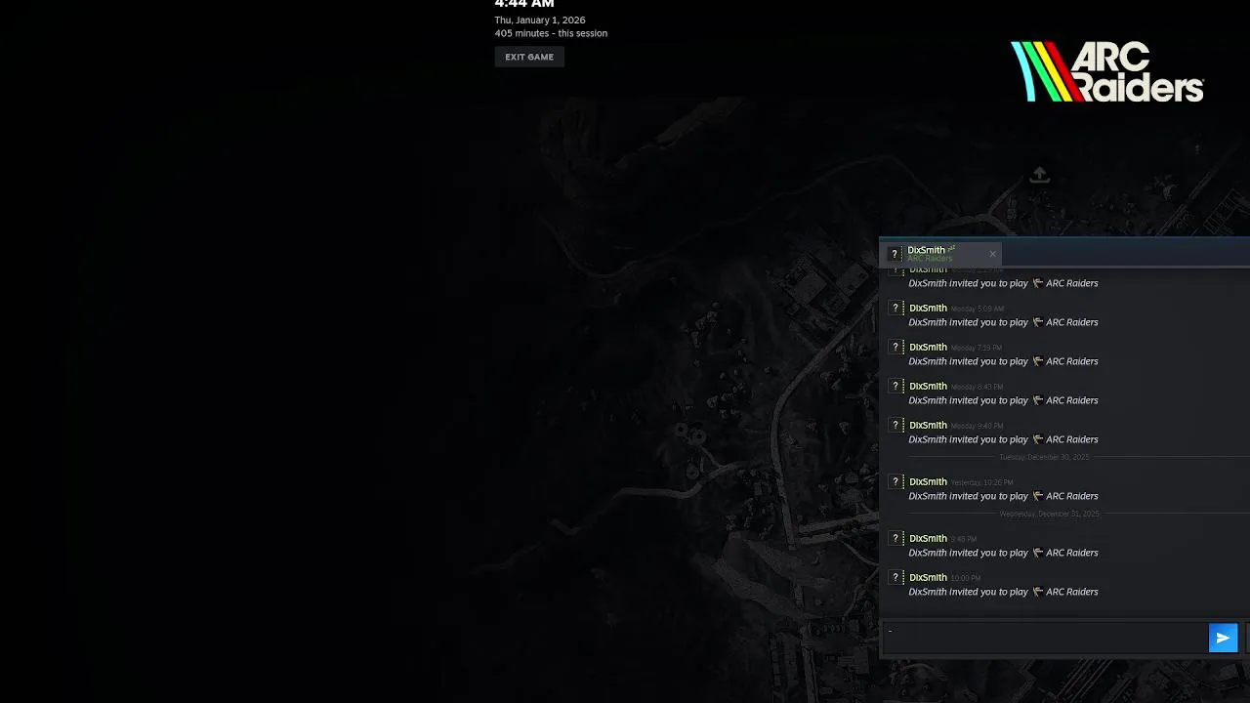Image resolution: width=1250 pixels, height=703 pixels.
Task: Click DixSmith's avatar on the Yesterday 10:26 PM message
Action: coord(895,482)
